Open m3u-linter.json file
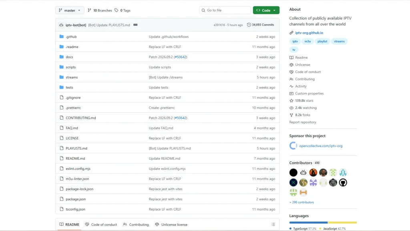The height and width of the screenshot is (231, 410). [77, 179]
